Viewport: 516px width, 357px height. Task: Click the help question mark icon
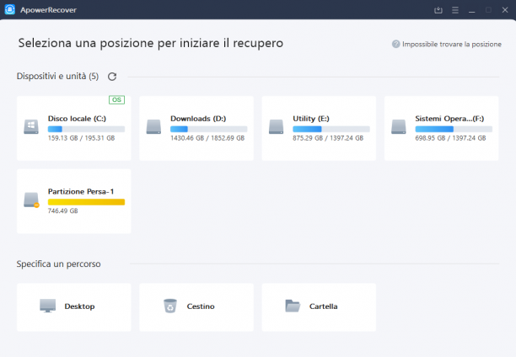pos(395,44)
